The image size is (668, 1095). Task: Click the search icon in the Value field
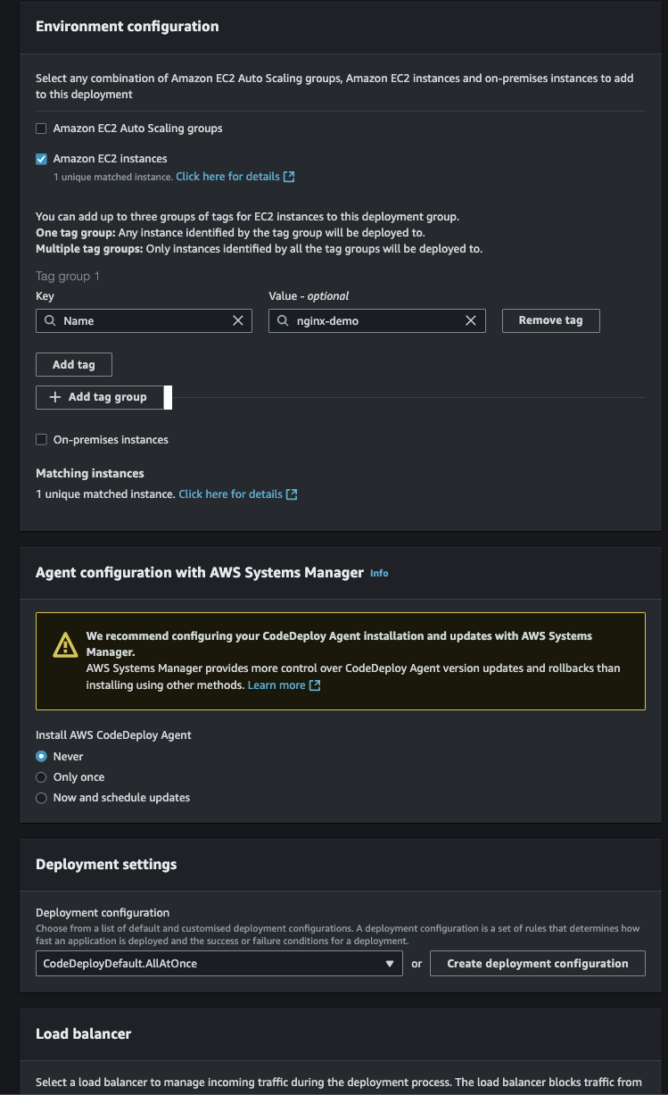point(283,320)
